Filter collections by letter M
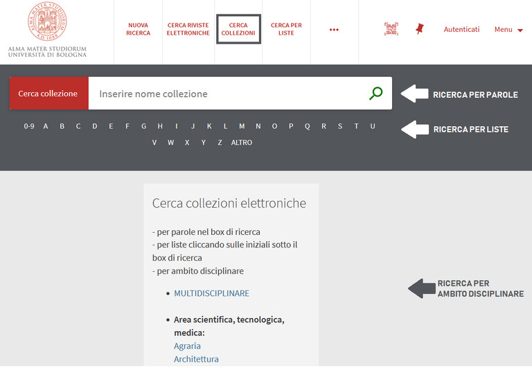 click(242, 126)
